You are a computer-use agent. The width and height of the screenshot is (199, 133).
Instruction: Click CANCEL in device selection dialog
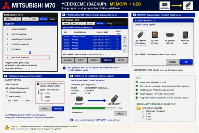[x=172, y=62]
